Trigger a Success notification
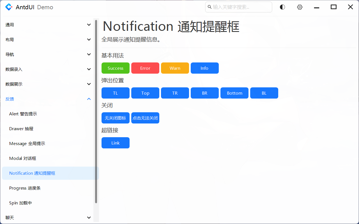 [115, 68]
